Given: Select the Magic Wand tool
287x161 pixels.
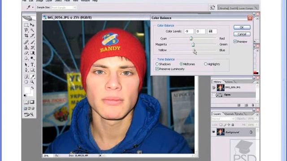Looking at the screenshot, I should click(x=32, y=30).
